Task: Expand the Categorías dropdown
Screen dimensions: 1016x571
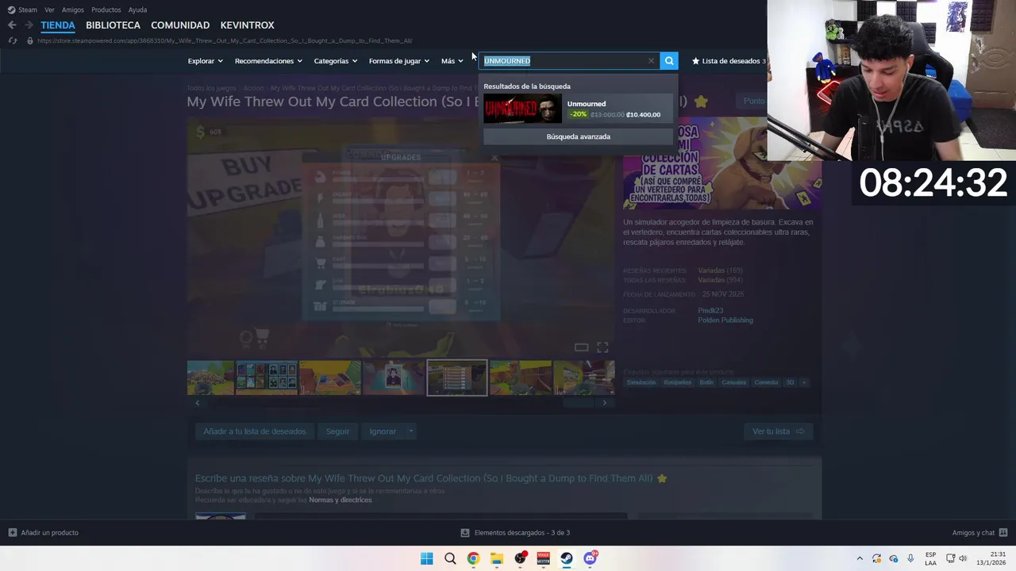Action: coord(335,61)
